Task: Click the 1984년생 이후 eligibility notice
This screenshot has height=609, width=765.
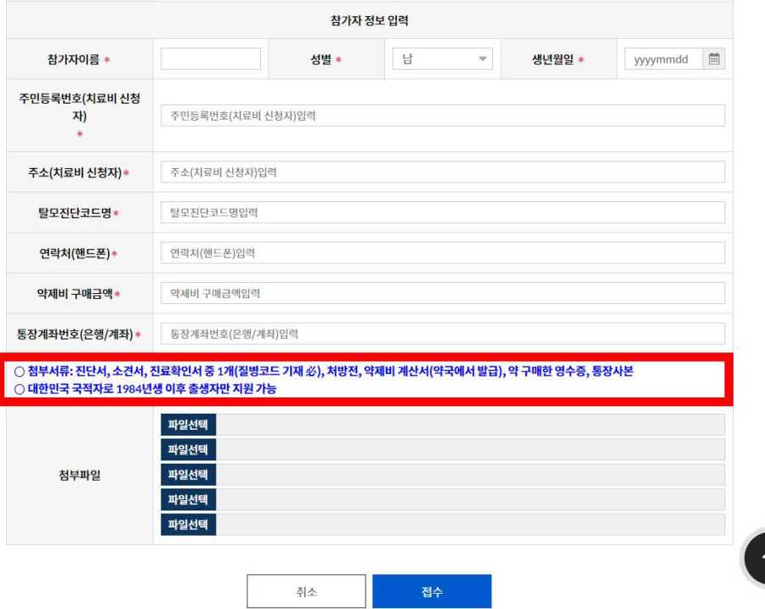Action: [145, 389]
